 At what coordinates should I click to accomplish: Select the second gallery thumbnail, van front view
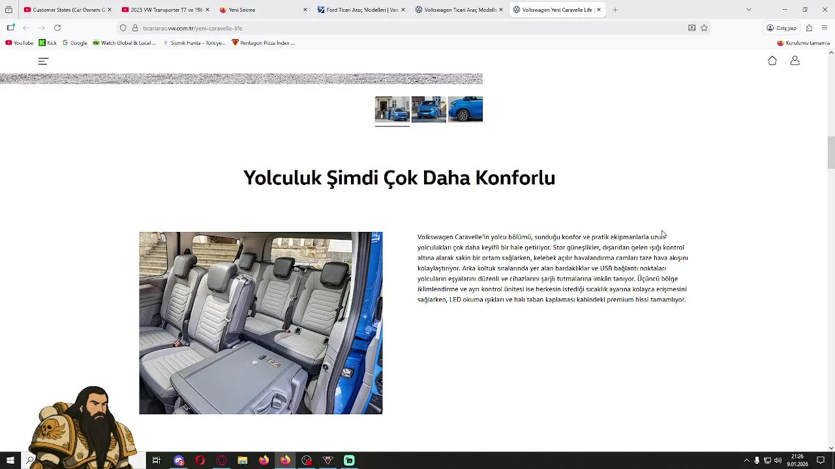point(429,109)
